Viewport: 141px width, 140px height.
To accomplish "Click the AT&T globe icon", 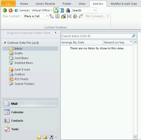I will [16, 10].
